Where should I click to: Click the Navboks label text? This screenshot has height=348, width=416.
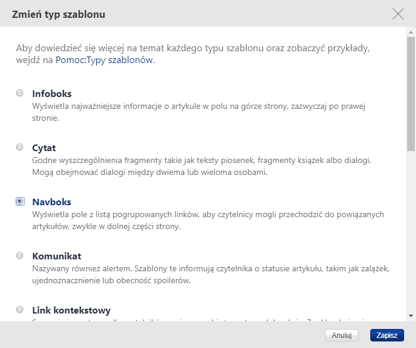click(52, 202)
